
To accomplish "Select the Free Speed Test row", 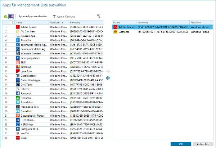I will coord(53,107).
